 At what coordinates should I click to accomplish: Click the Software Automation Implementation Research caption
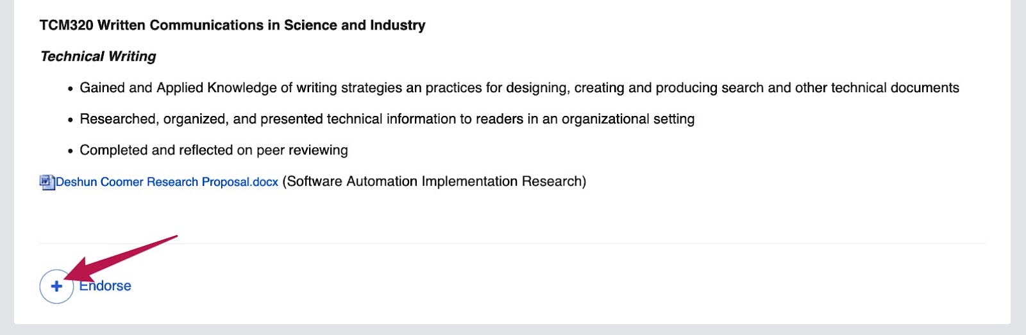(434, 181)
